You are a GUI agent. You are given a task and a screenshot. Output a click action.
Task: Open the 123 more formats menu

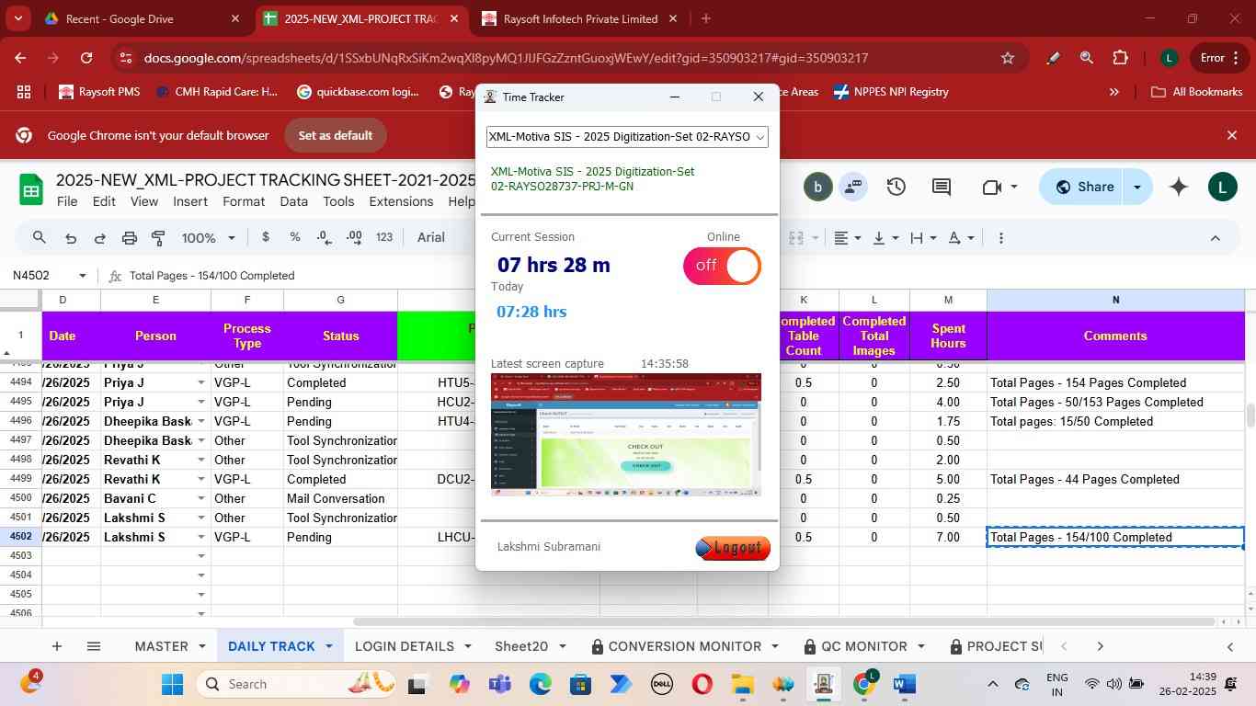pyautogui.click(x=384, y=237)
